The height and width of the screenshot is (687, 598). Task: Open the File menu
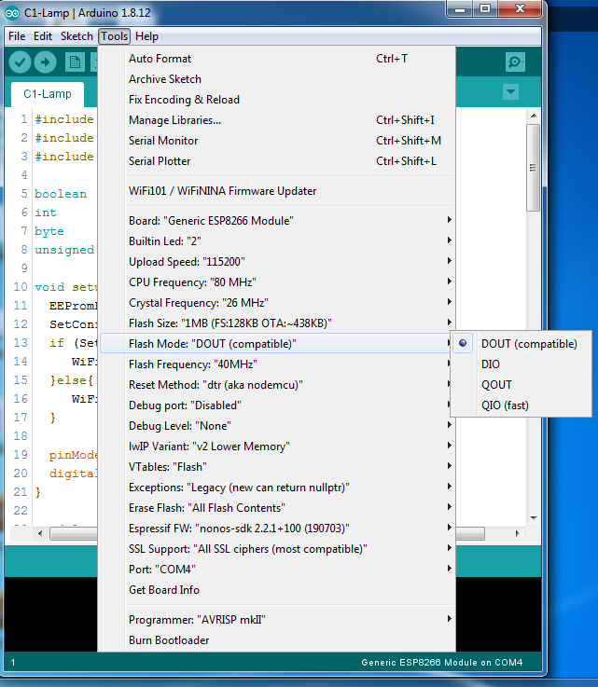point(17,36)
